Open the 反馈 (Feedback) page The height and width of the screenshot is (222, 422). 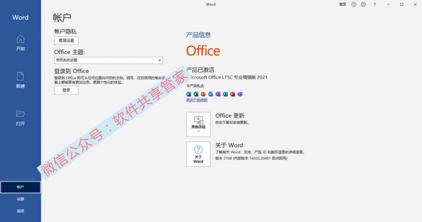coord(21,199)
